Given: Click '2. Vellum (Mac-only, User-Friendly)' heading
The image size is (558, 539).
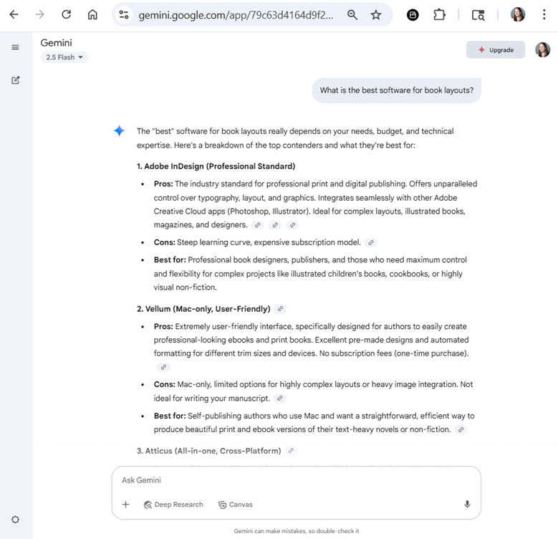Looking at the screenshot, I should pos(203,309).
